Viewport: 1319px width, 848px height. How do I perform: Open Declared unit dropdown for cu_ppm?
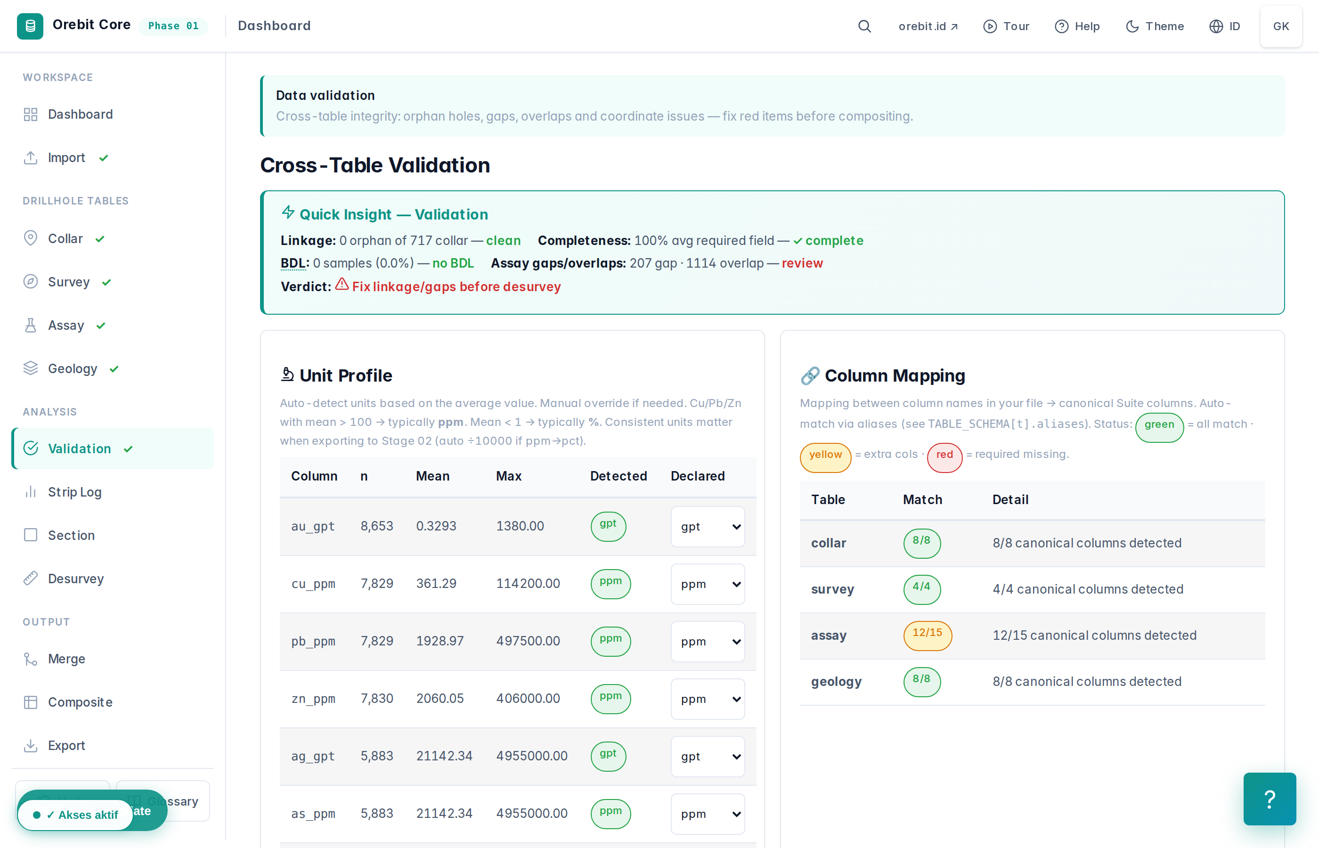pos(708,584)
